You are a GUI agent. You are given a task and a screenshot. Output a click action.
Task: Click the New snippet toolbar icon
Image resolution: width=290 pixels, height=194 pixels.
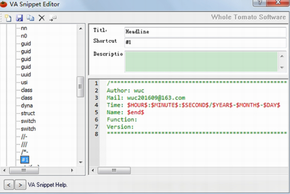click(8, 18)
